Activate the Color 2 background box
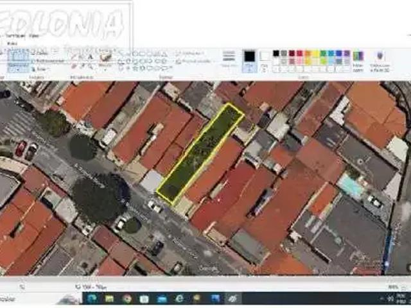 click(265, 59)
